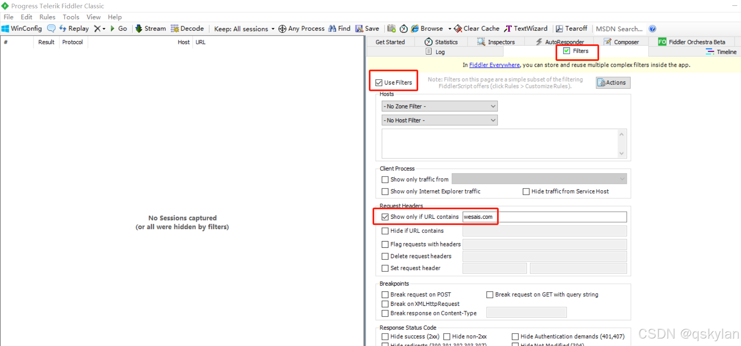Select the Filters tab
The height and width of the screenshot is (346, 741).
click(x=576, y=51)
